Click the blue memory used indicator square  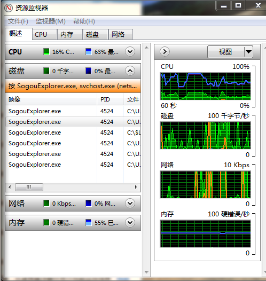89,223
